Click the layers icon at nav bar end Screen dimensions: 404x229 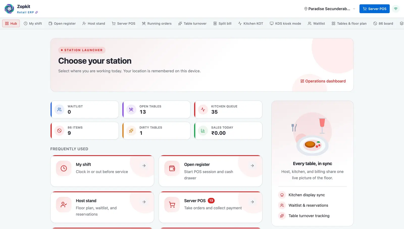coord(401,23)
